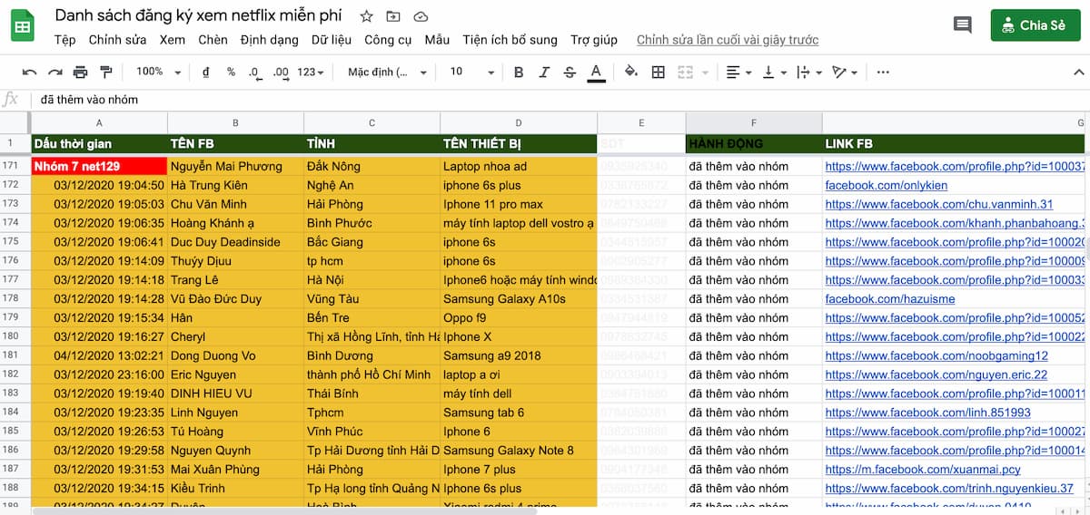Click the move to folder icon
This screenshot has height=515, width=1090.
(x=392, y=16)
